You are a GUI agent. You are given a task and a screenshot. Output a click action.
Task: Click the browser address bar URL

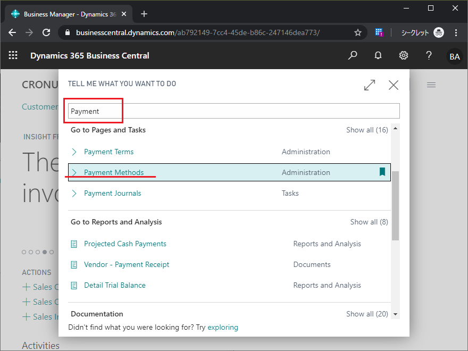point(198,32)
